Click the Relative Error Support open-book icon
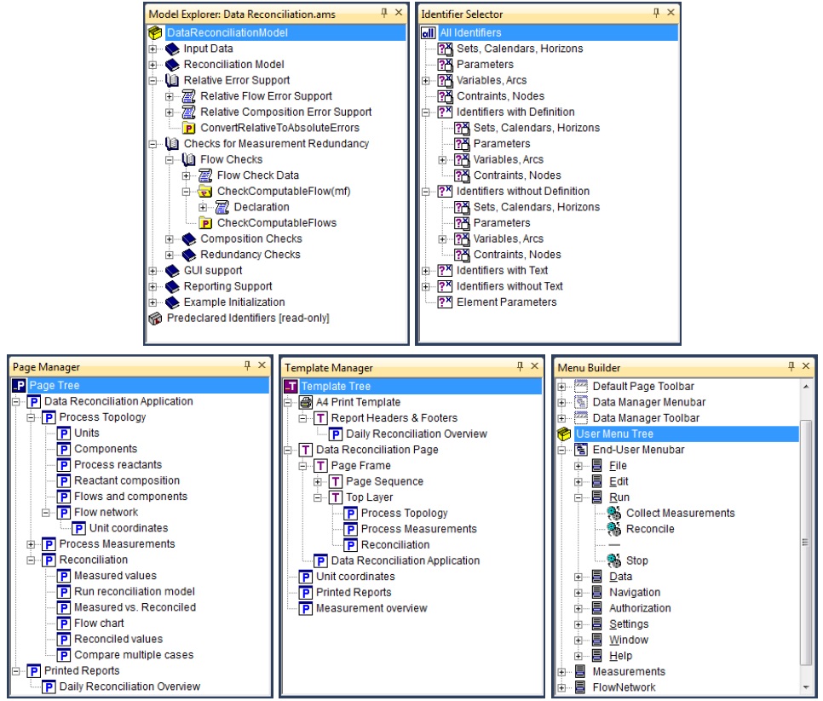Image resolution: width=823 pixels, height=701 pixels. (x=171, y=80)
